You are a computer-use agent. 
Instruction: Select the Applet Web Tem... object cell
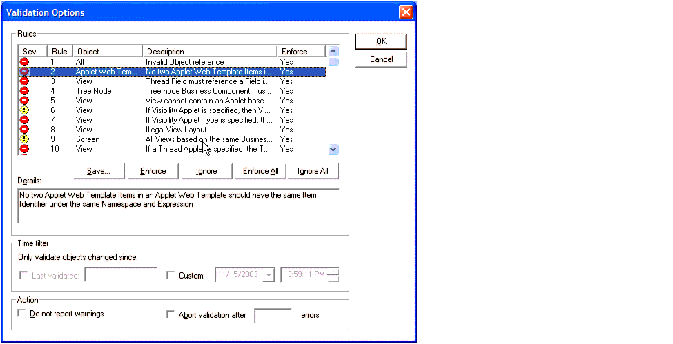tap(106, 72)
